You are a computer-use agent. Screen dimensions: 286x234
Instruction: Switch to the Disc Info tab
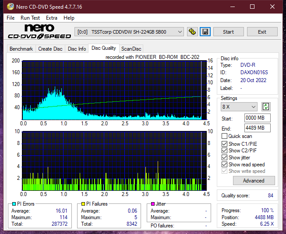pos(77,49)
